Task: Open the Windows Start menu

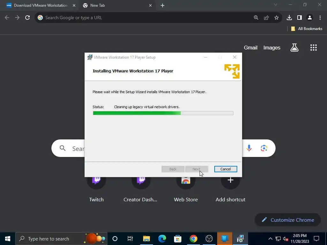Action: coord(8,239)
